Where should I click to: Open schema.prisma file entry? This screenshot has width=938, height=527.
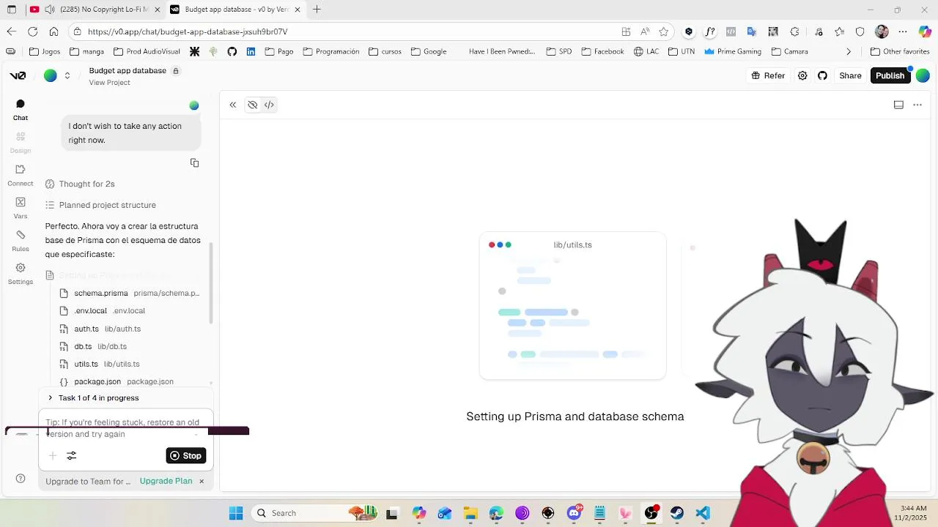[130, 293]
